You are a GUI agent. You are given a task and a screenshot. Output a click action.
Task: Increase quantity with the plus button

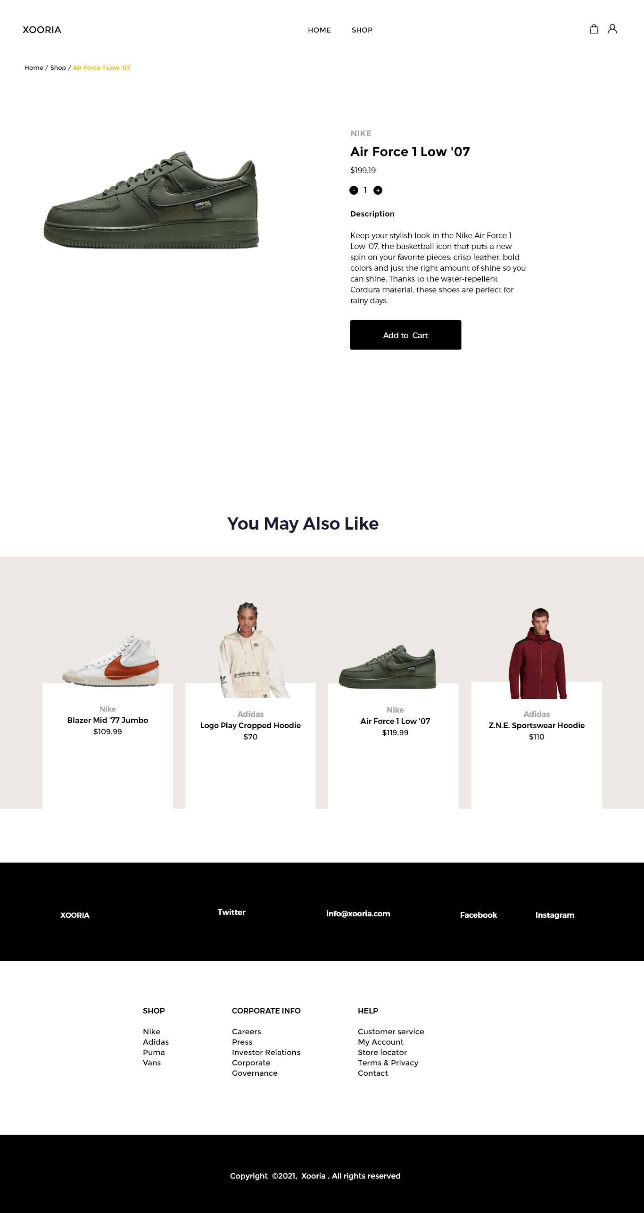click(x=378, y=191)
